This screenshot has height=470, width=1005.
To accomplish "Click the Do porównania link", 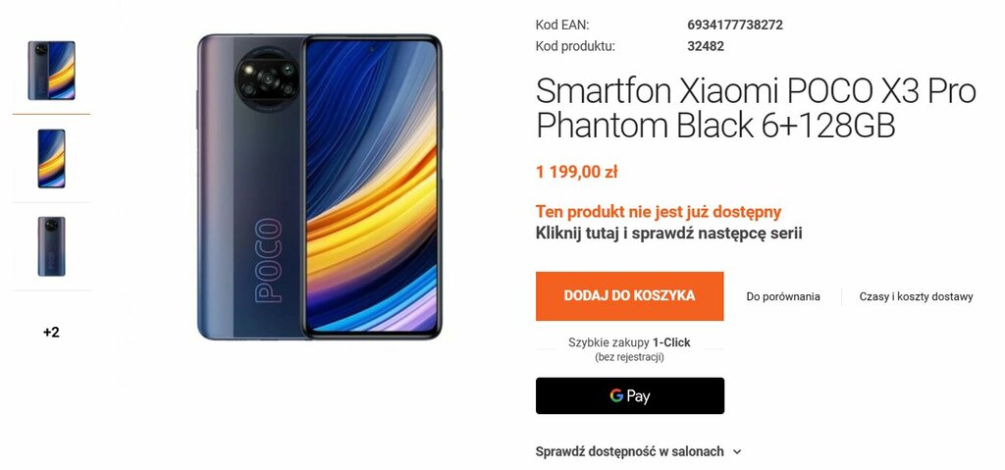I will click(782, 297).
